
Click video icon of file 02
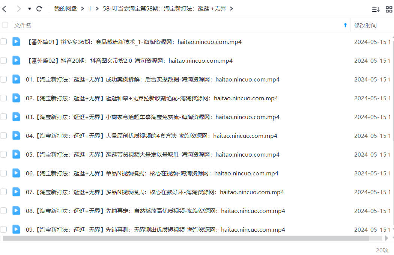(x=17, y=98)
